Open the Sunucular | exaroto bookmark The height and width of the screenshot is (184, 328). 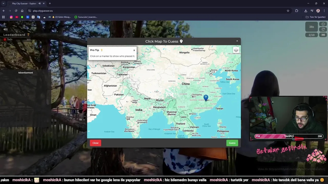point(86,17)
